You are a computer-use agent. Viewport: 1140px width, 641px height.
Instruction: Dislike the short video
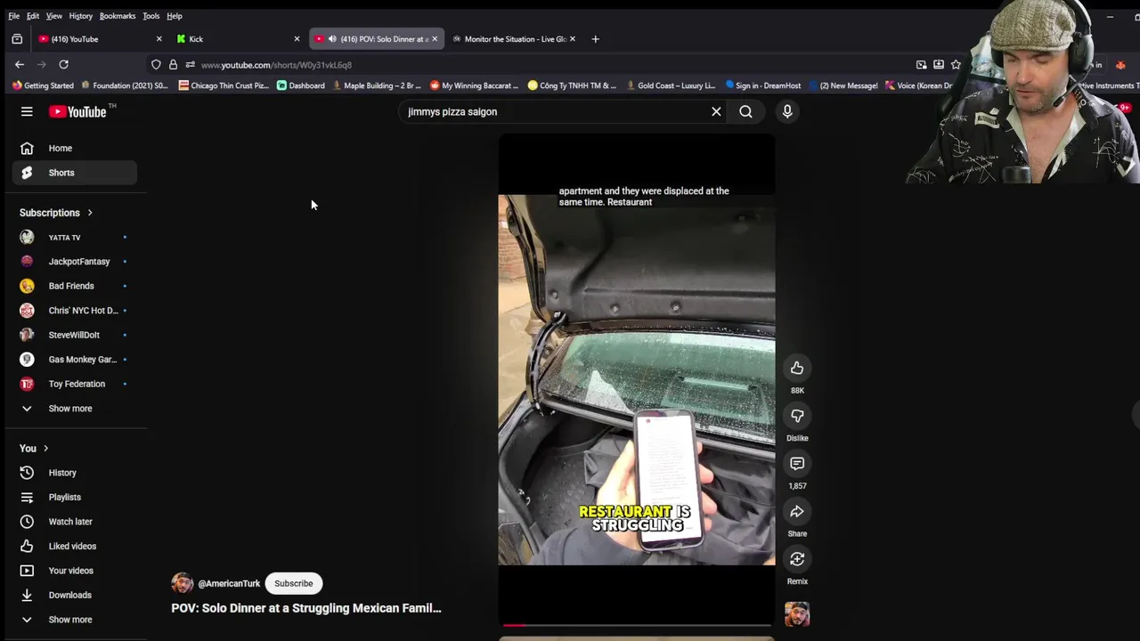point(797,416)
